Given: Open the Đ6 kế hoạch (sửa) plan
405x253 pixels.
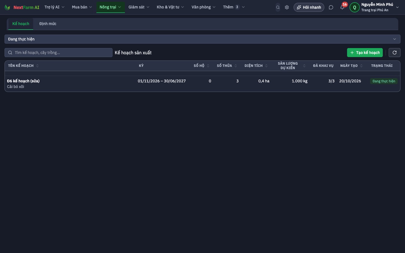Looking at the screenshot, I should [x=23, y=81].
